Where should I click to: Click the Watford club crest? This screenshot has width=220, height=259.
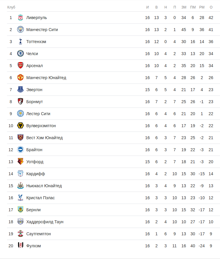20,162
